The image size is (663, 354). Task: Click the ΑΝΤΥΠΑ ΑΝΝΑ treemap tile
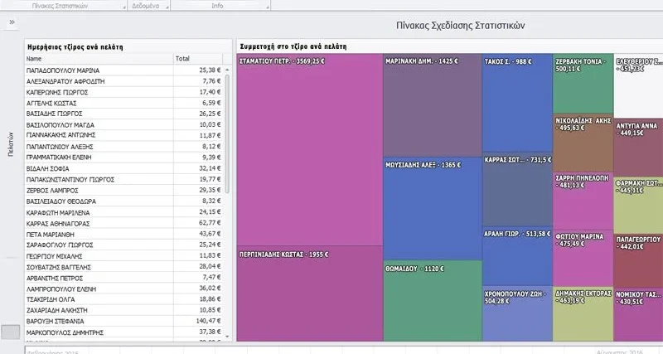638,148
